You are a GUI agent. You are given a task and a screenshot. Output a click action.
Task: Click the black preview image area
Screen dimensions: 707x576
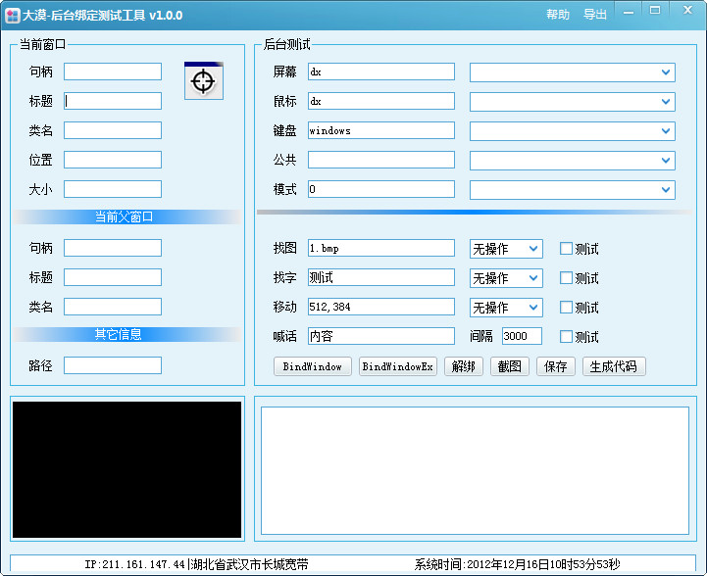point(126,469)
